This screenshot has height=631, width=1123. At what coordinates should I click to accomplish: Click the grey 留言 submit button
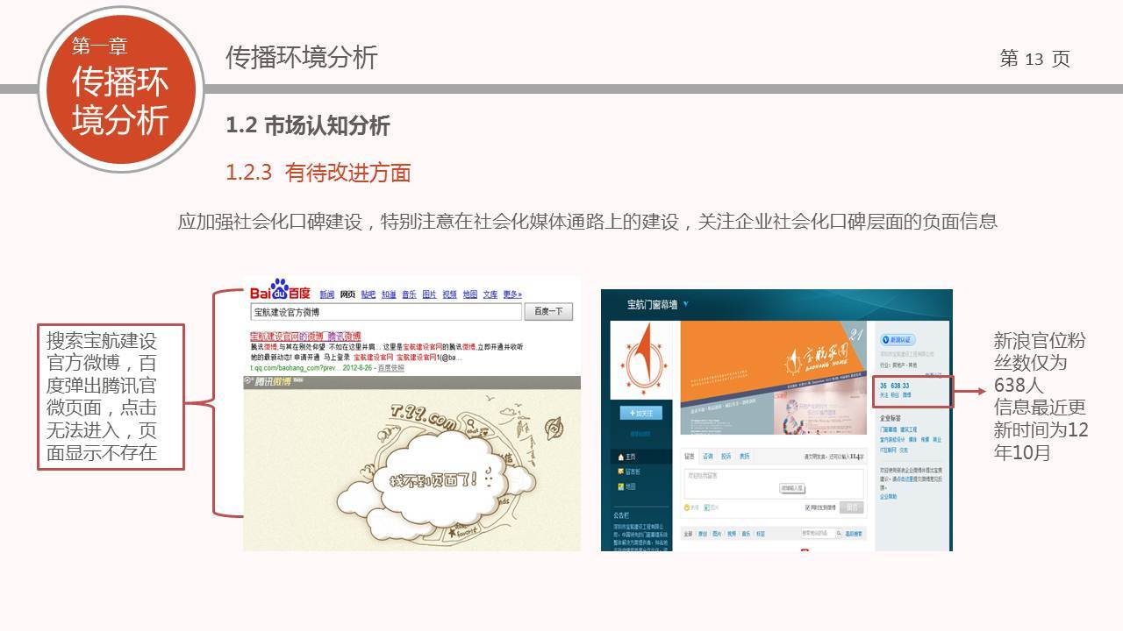[851, 507]
